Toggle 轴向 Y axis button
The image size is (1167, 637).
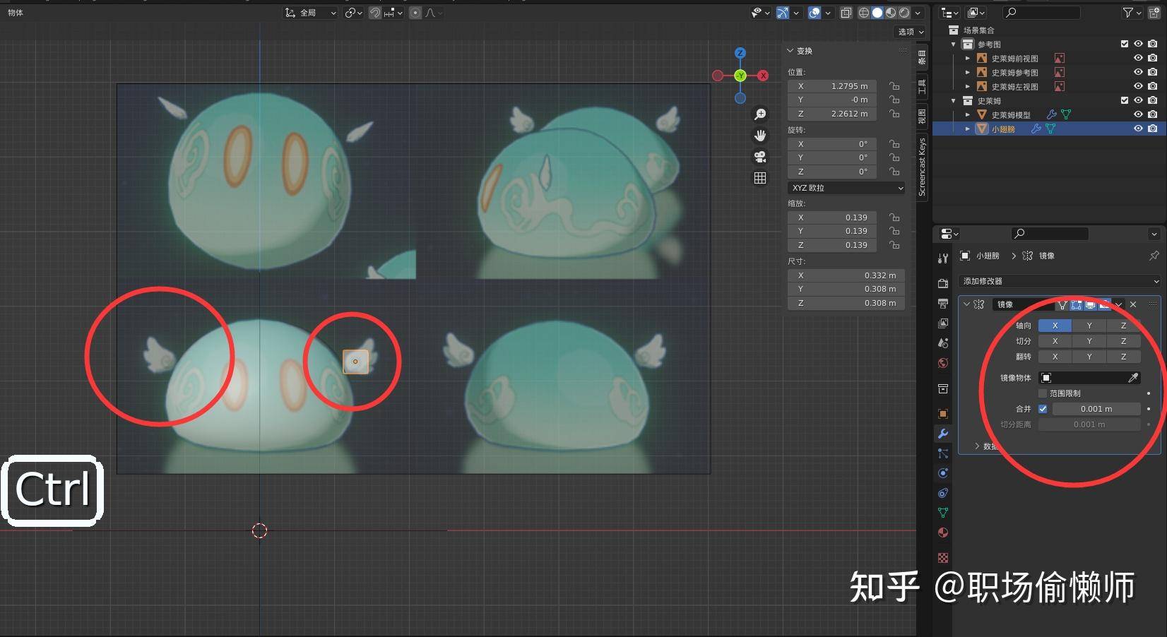point(1089,326)
